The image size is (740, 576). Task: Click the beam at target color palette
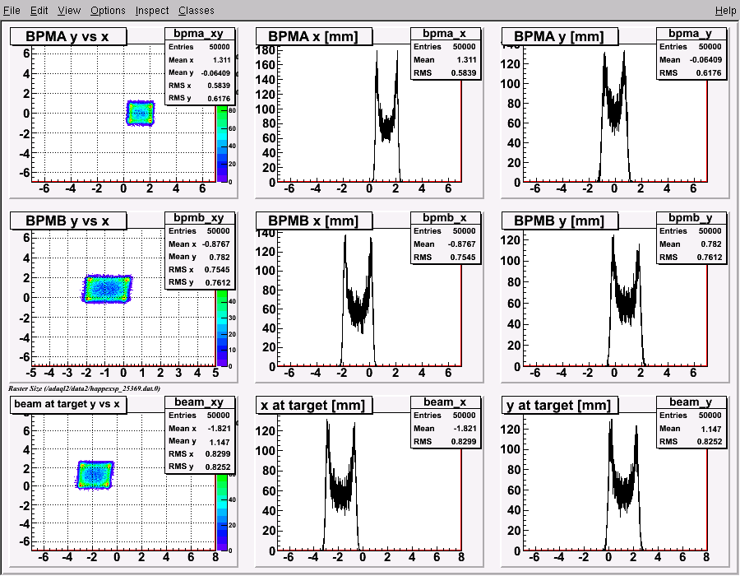coord(222,513)
